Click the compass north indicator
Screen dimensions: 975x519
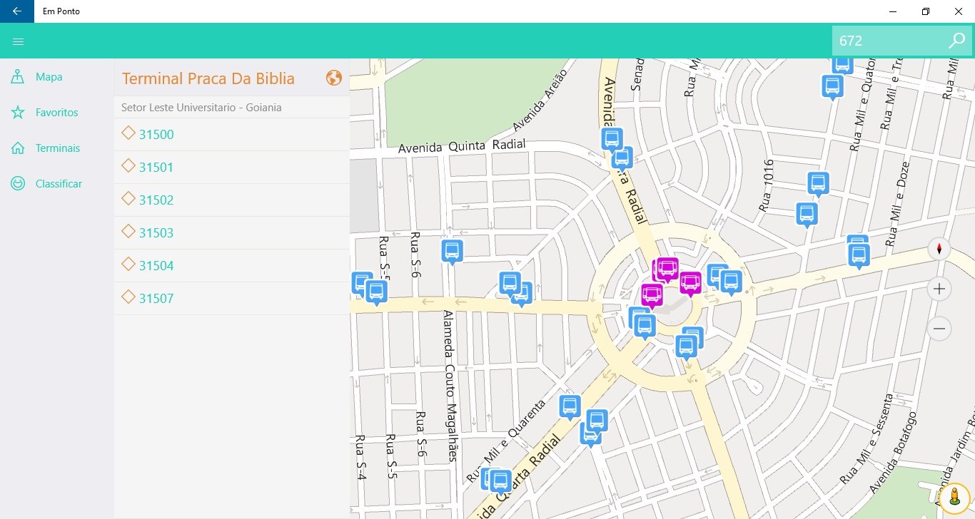tap(939, 249)
